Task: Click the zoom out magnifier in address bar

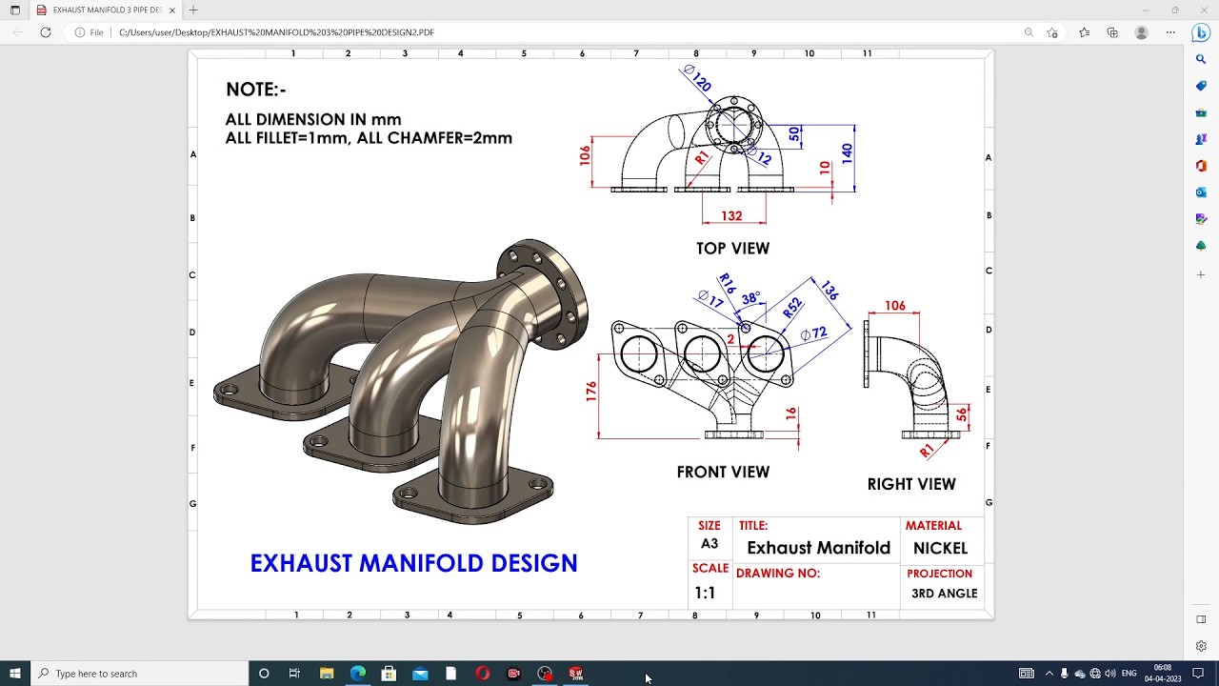Action: click(1029, 32)
